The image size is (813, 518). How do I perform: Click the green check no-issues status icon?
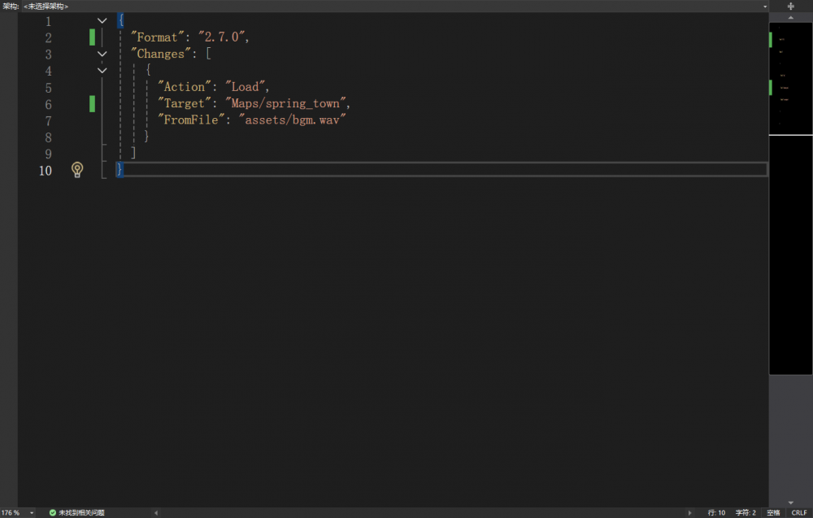pyautogui.click(x=52, y=512)
